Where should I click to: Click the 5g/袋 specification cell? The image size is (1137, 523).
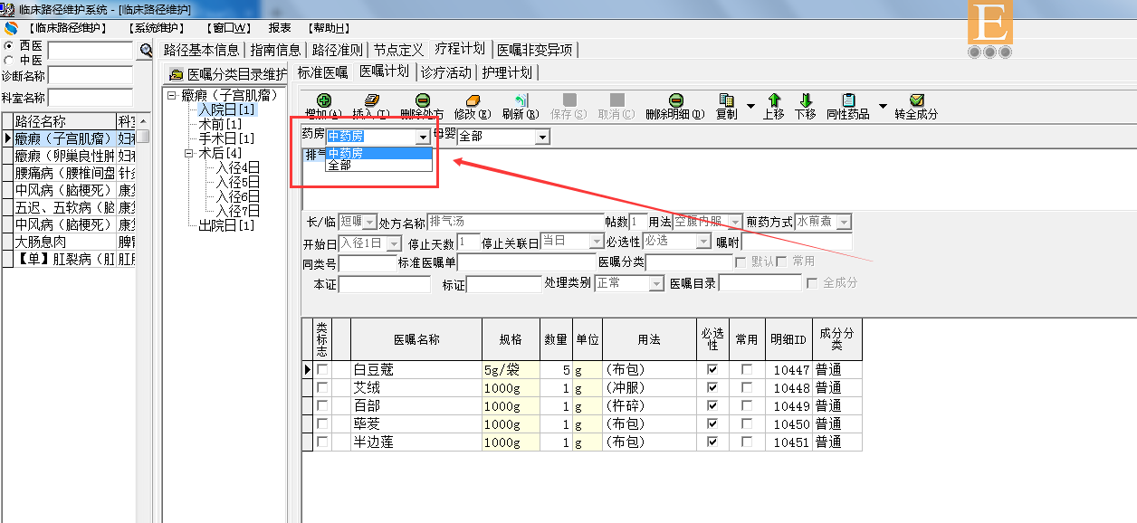(x=511, y=370)
